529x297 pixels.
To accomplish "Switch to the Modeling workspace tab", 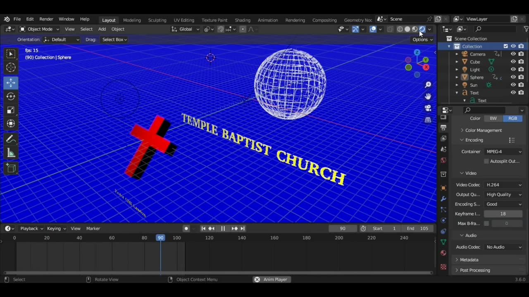I will [132, 20].
